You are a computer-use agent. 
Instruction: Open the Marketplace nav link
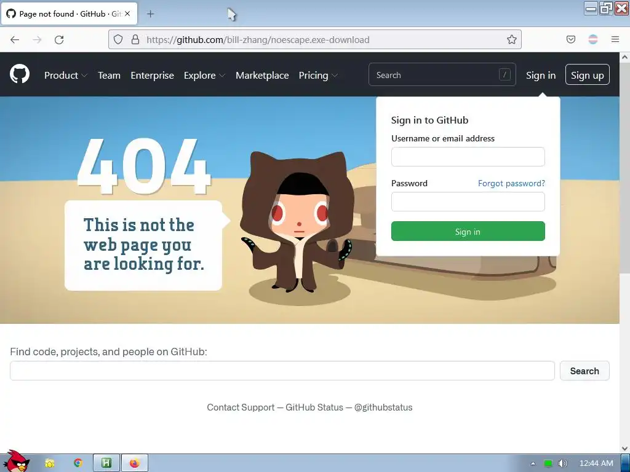coord(262,75)
